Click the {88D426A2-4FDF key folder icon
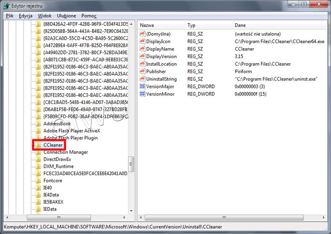This screenshot has width=331, height=234. pyautogui.click(x=38, y=24)
